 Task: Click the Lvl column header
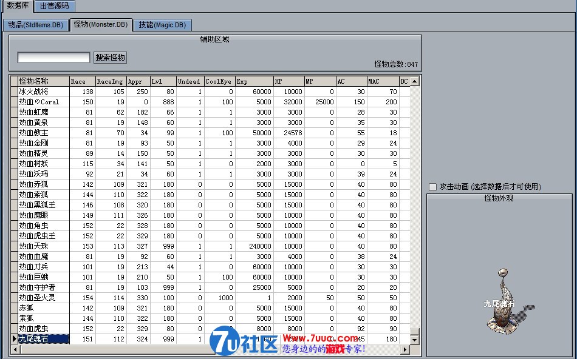pyautogui.click(x=163, y=81)
